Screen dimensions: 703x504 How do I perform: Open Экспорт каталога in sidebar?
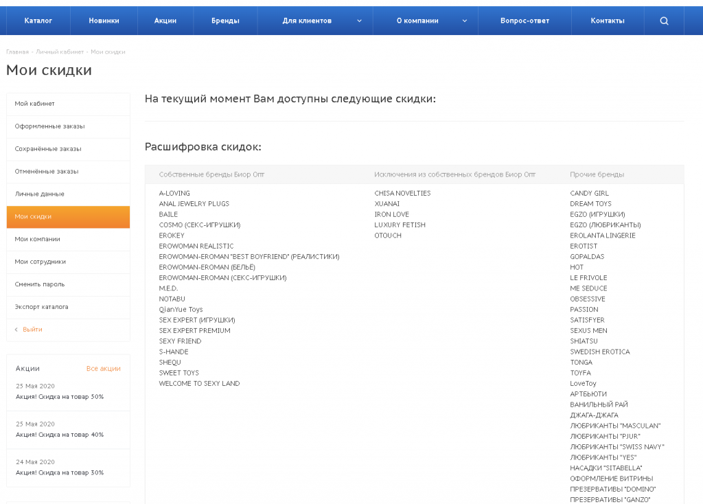(68, 307)
